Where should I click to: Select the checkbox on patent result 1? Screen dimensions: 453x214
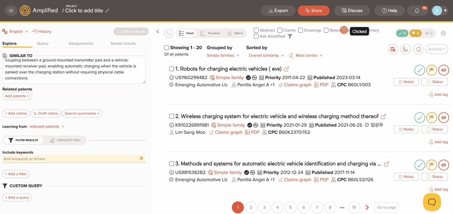[x=172, y=69]
